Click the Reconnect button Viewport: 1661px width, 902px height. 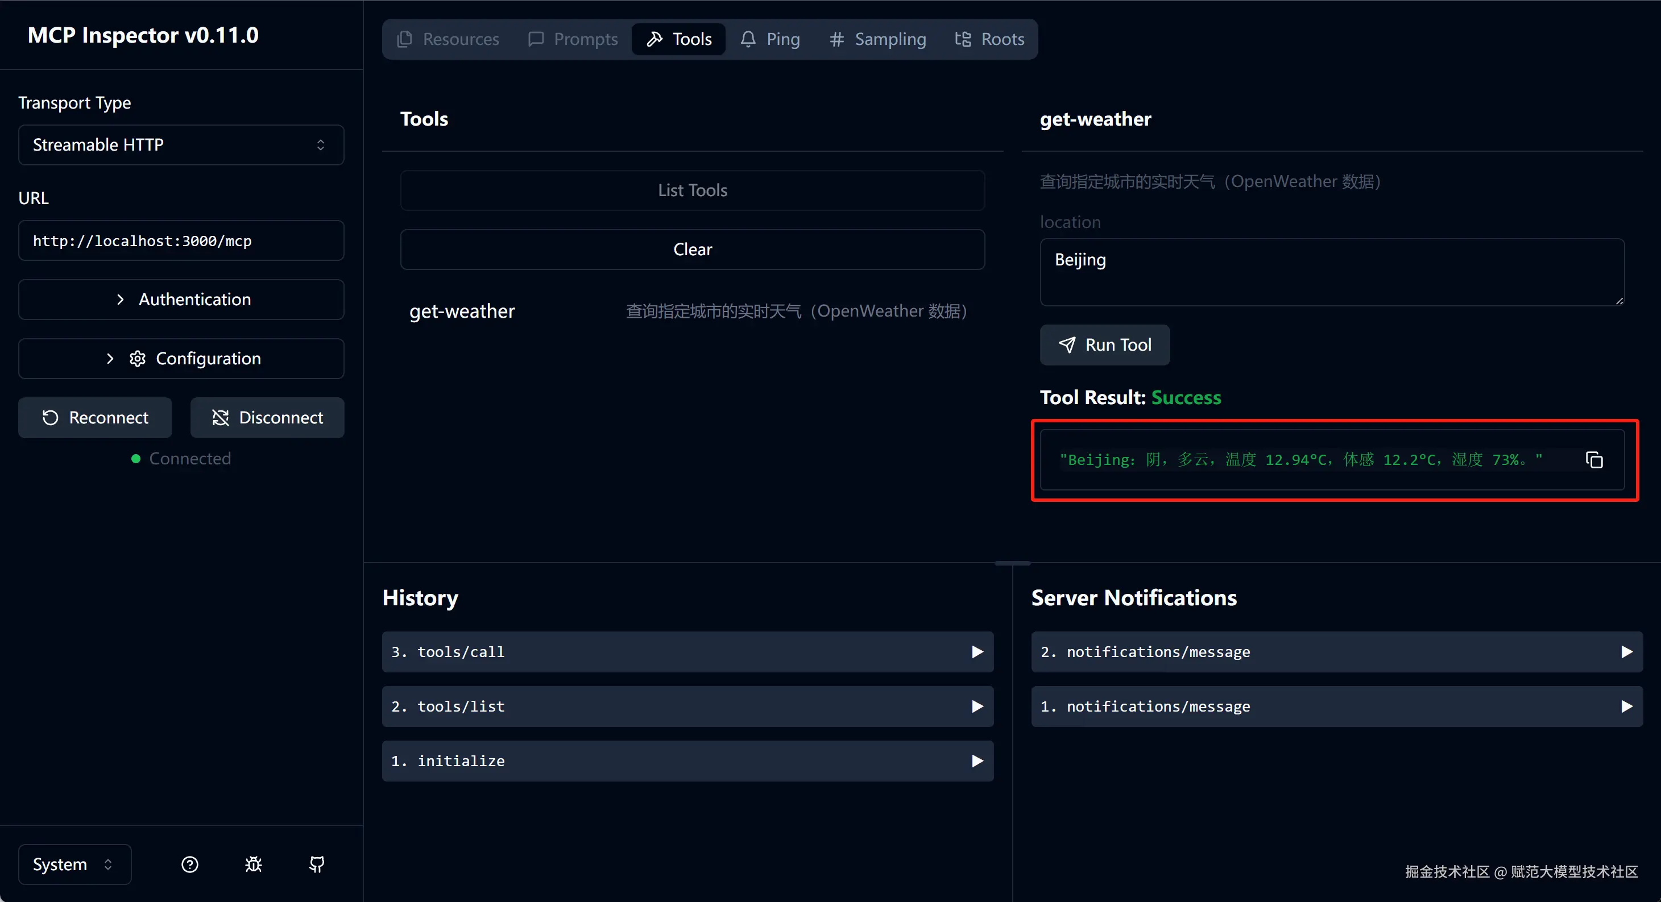pos(96,418)
